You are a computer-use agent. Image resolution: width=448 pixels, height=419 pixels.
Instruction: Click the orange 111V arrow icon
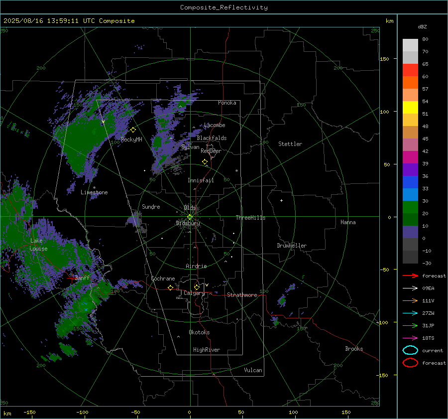410,300
